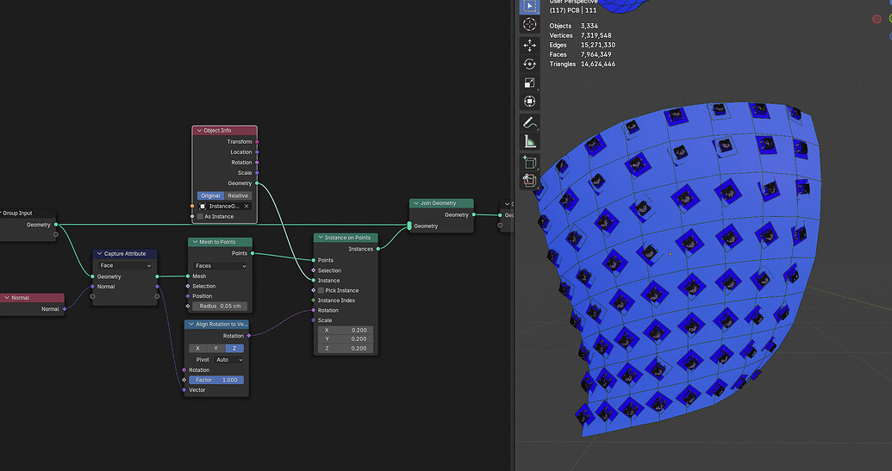The height and width of the screenshot is (471, 892).
Task: Click the Scale X 0.200 field
Action: pos(346,330)
